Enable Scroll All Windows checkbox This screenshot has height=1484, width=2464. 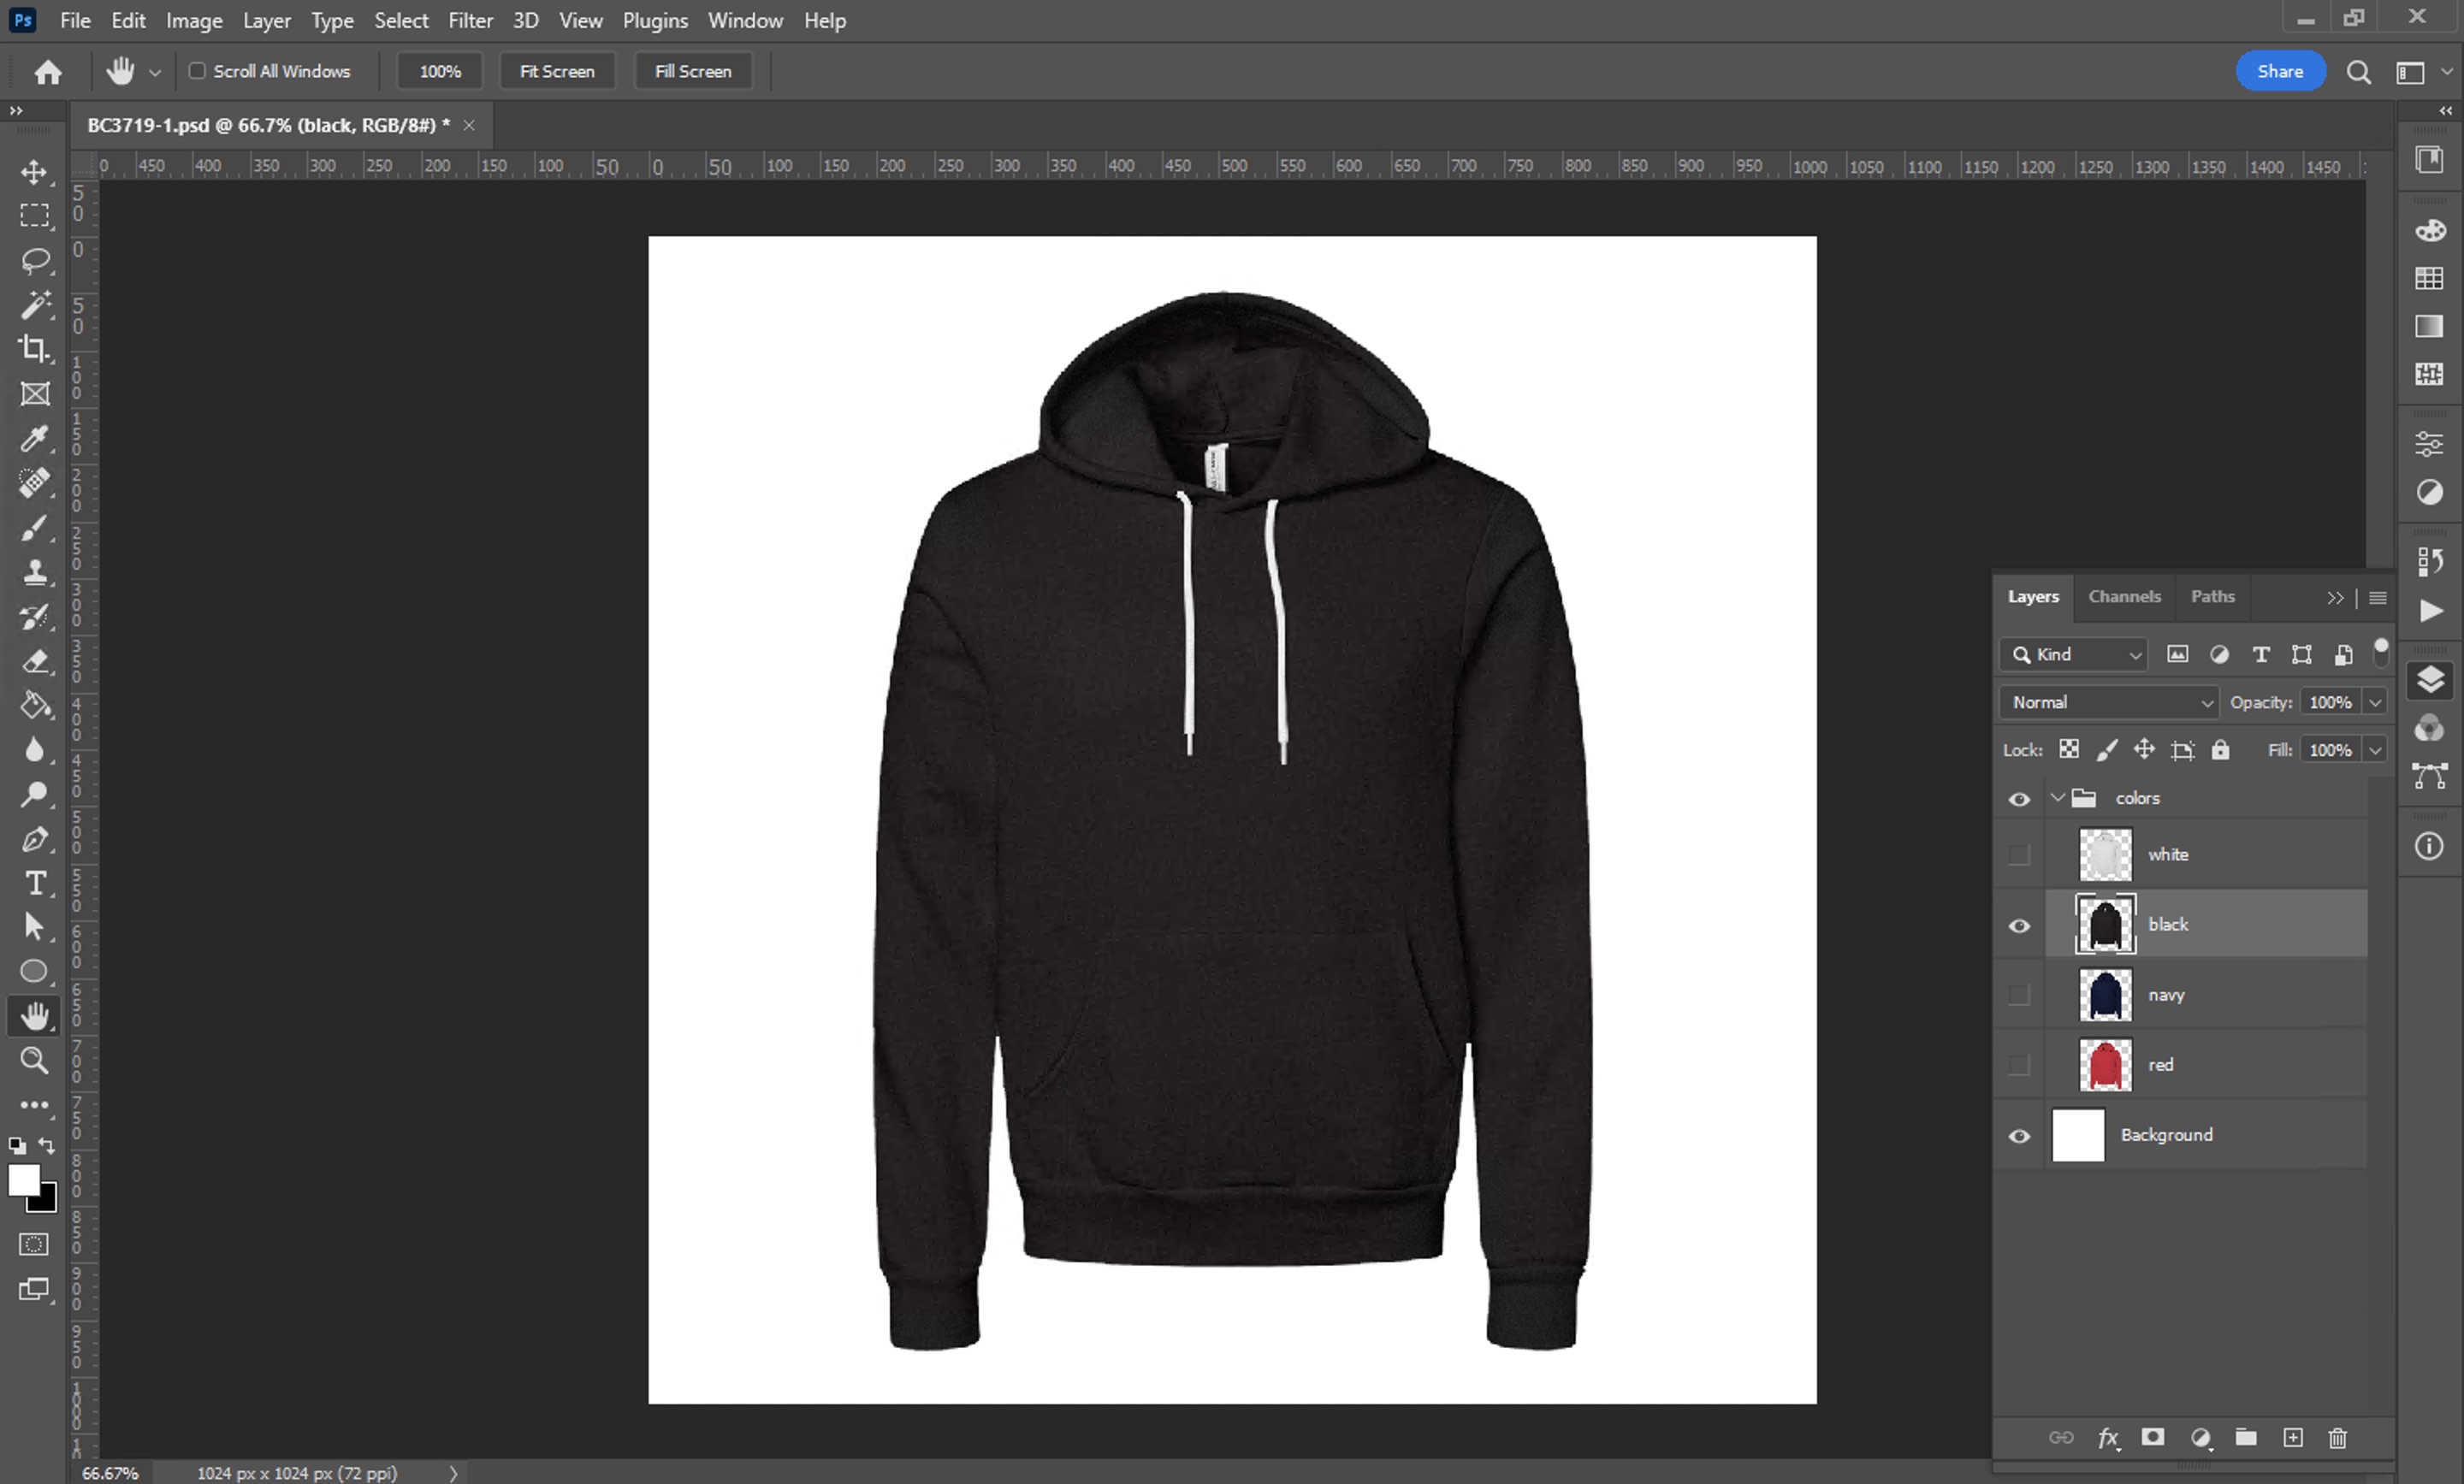[197, 71]
